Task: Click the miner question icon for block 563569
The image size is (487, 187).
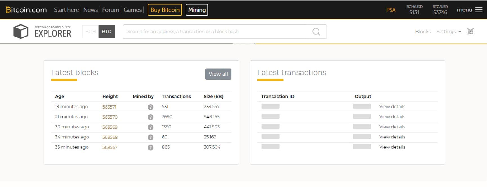Action: click(151, 127)
